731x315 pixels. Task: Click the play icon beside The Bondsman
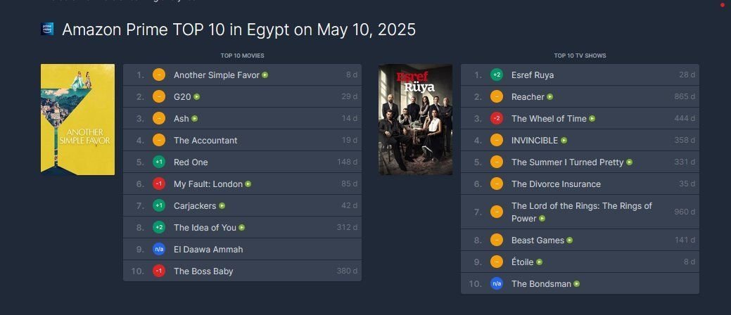tap(577, 284)
